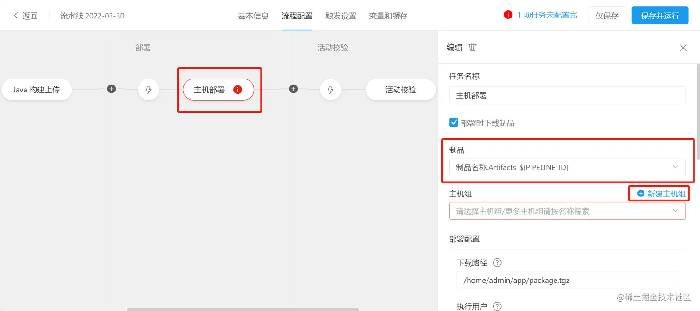The image size is (700, 311).
Task: Click the 下载路径 input field
Action: [x=567, y=280]
